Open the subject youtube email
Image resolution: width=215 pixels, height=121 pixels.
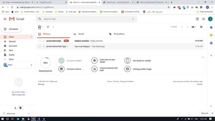click(121, 41)
